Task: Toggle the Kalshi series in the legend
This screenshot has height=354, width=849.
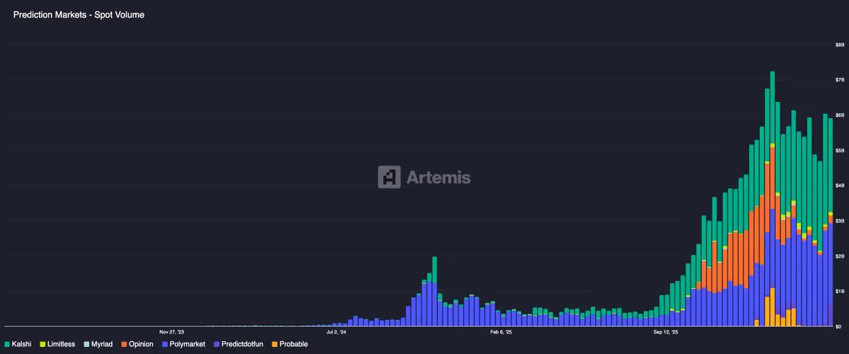Action: (x=18, y=344)
